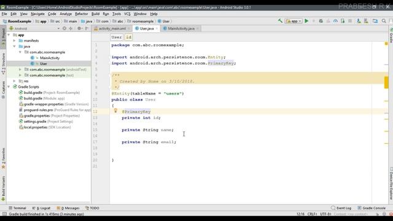This screenshot has height=221, width=393.
Task: Open the Event Log
Action: [x=341, y=208]
